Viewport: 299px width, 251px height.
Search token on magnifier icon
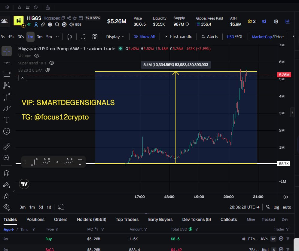[x=57, y=24]
